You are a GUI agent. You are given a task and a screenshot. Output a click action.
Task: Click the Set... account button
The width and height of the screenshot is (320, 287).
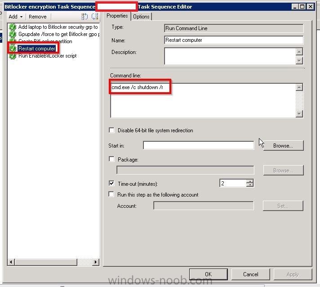pos(283,206)
